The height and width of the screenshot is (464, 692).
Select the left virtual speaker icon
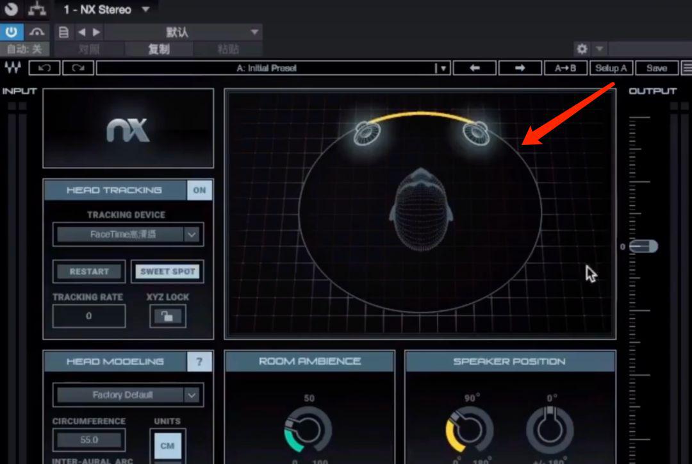click(x=367, y=133)
